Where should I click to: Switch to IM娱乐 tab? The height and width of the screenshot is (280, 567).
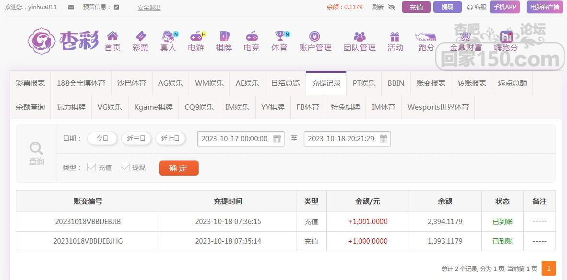237,107
